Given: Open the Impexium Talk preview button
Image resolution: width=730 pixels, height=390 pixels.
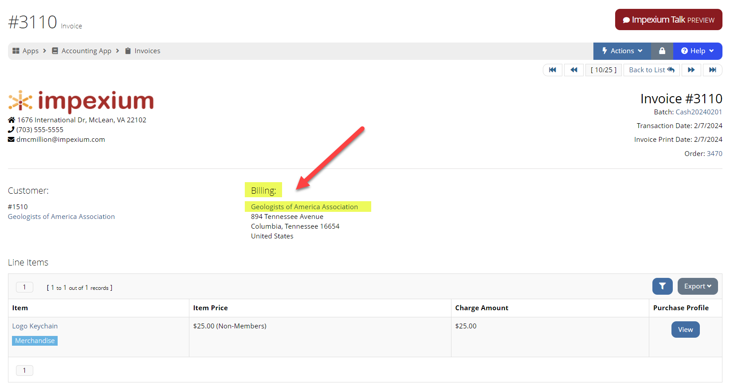Looking at the screenshot, I should pyautogui.click(x=668, y=19).
